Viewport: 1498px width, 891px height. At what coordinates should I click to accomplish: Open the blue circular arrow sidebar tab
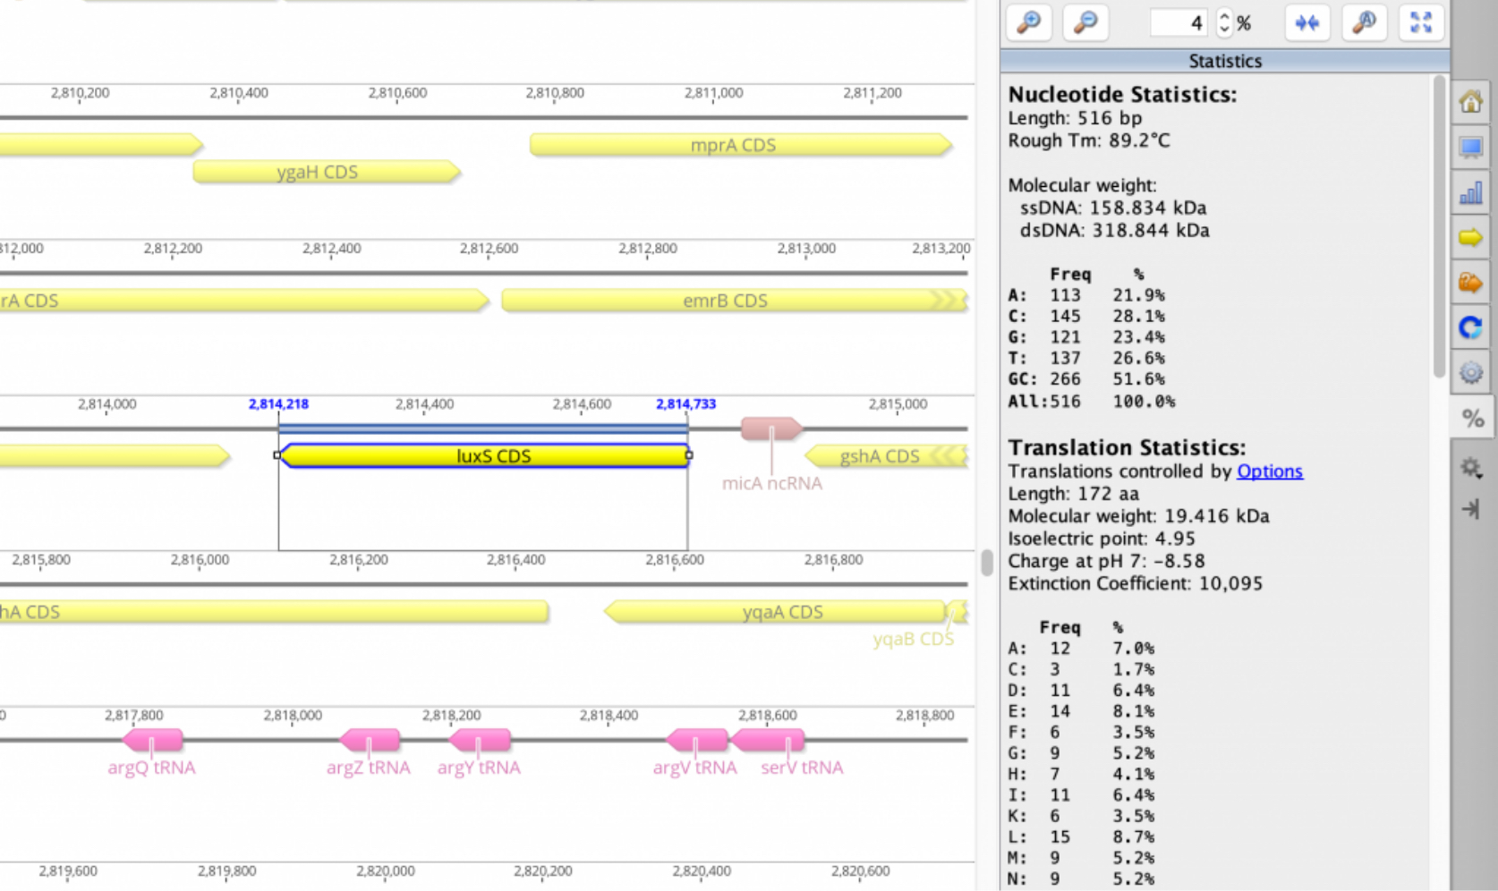pyautogui.click(x=1471, y=328)
